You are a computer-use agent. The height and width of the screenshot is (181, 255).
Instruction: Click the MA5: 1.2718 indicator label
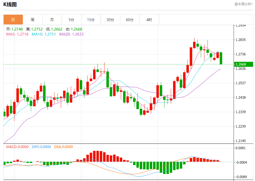coord(17,34)
